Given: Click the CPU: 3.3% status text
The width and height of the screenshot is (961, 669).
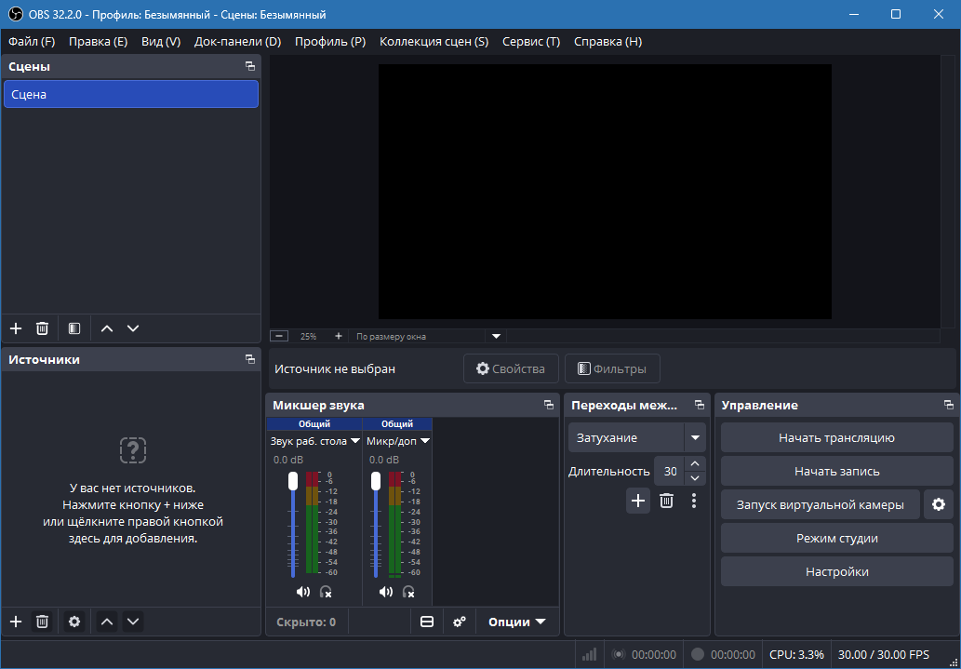Looking at the screenshot, I should point(796,654).
